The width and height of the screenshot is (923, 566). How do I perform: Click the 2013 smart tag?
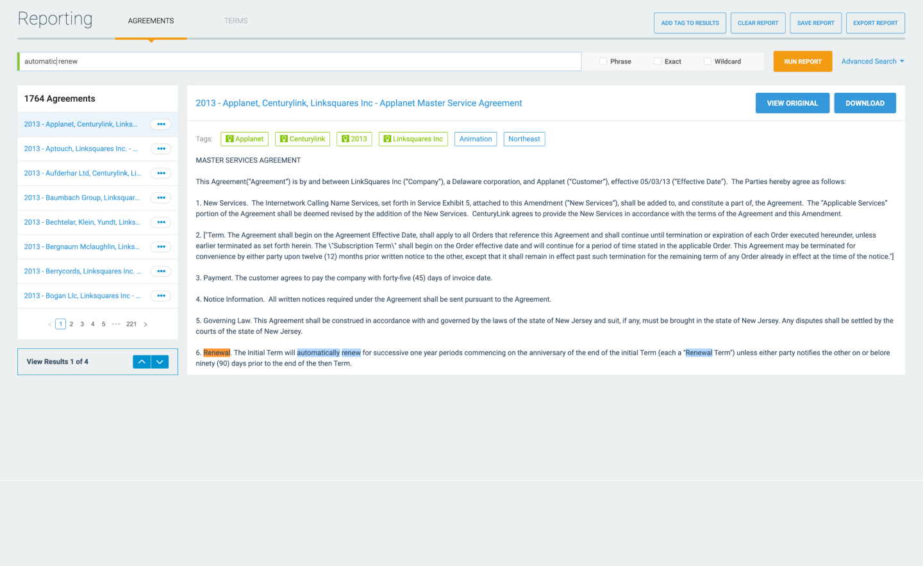(354, 139)
